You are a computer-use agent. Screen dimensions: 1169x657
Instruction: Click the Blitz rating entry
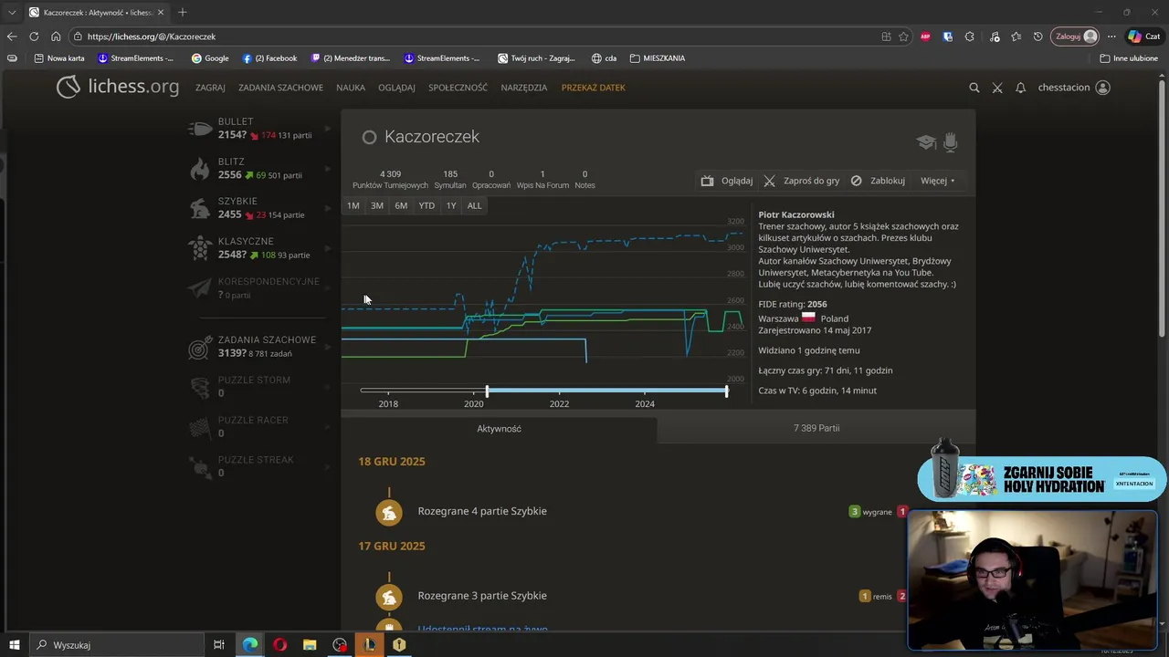tap(261, 169)
